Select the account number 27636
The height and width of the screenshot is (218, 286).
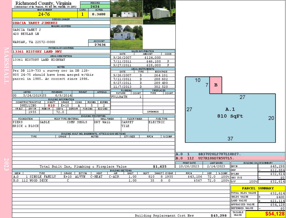coord(99,44)
